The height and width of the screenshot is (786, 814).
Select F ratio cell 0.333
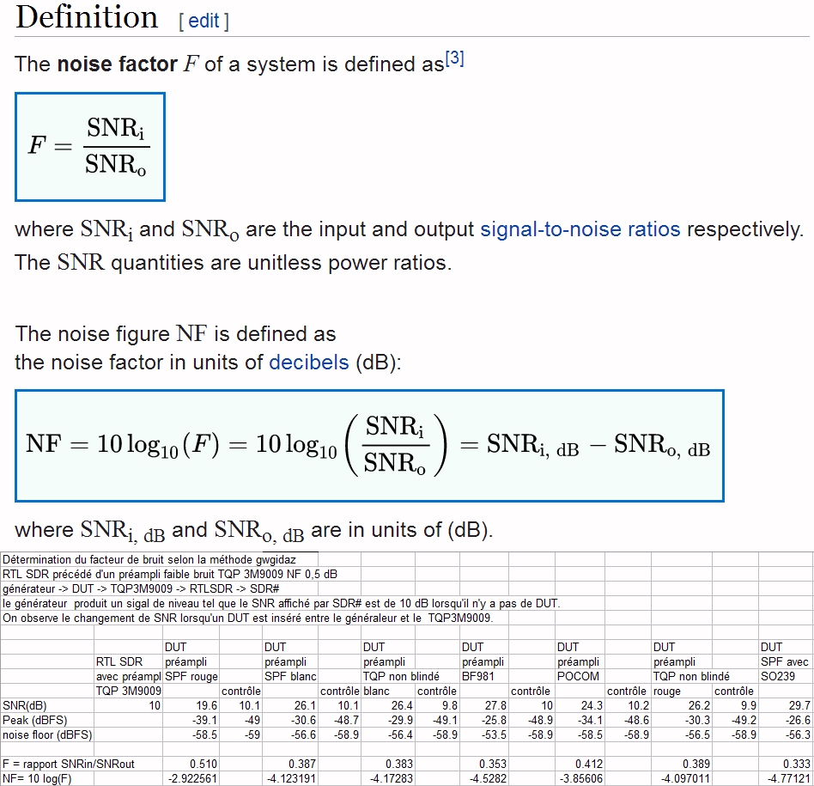coord(797,764)
